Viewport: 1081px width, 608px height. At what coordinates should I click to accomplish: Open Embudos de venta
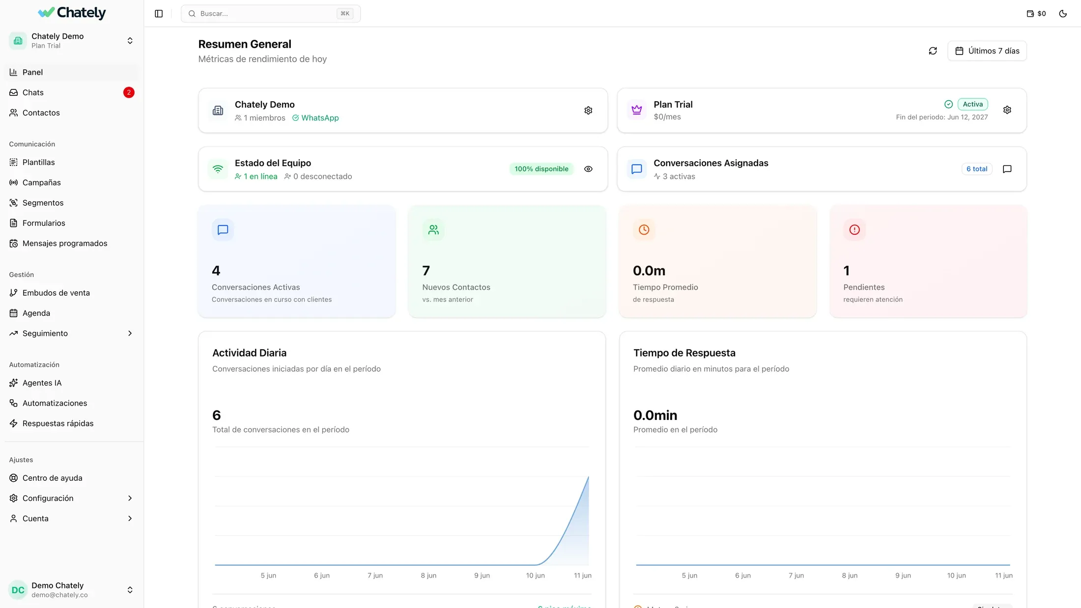click(x=72, y=293)
